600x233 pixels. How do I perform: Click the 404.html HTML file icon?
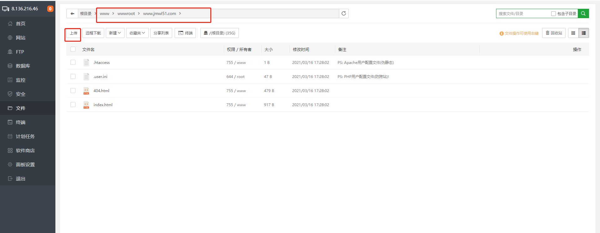(x=86, y=91)
